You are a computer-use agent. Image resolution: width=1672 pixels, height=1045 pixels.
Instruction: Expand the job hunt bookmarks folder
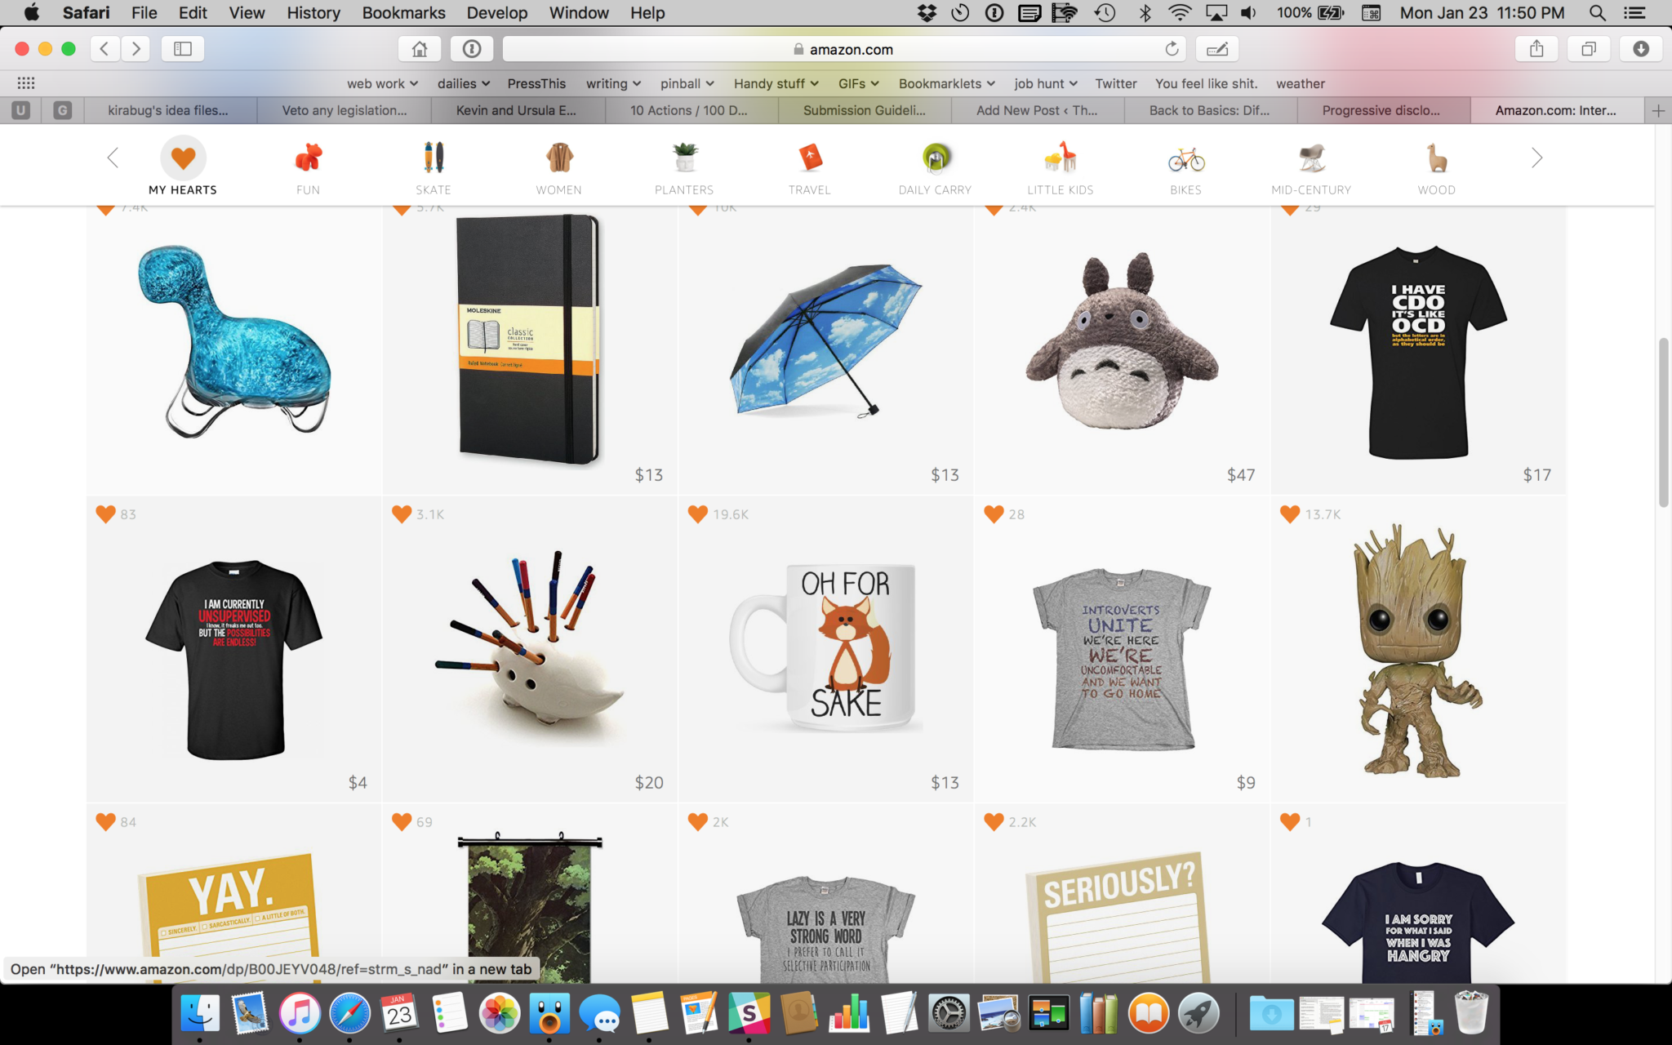[1046, 83]
